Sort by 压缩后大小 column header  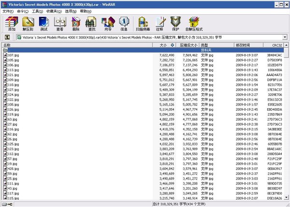(188, 45)
